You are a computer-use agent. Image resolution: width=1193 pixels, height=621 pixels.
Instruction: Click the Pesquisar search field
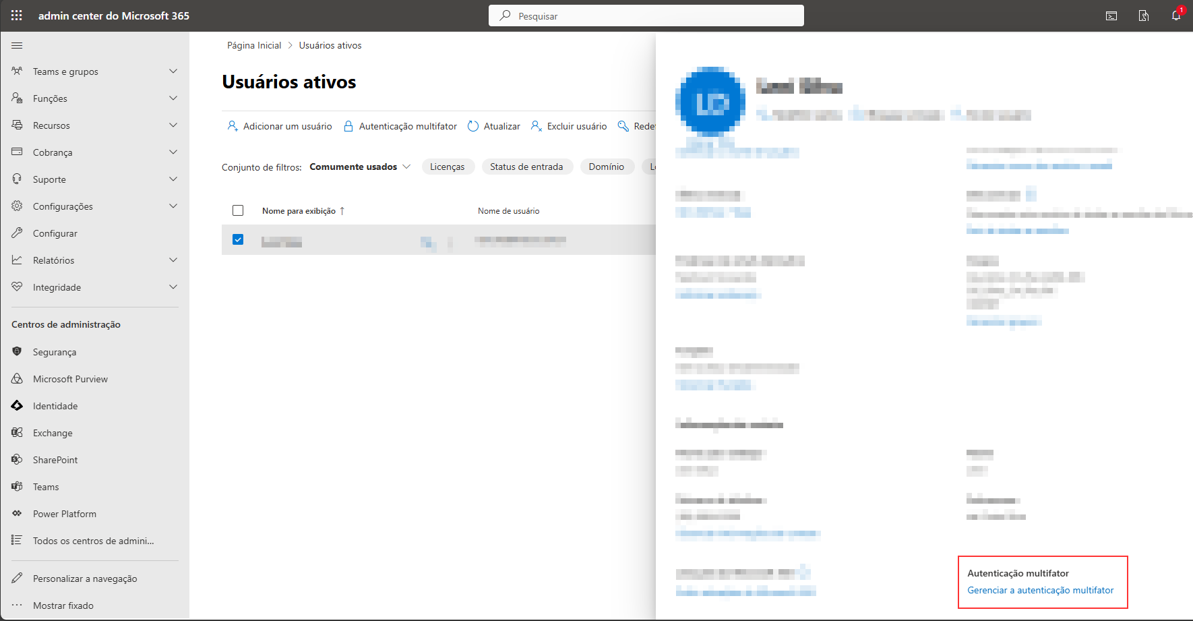pos(646,16)
